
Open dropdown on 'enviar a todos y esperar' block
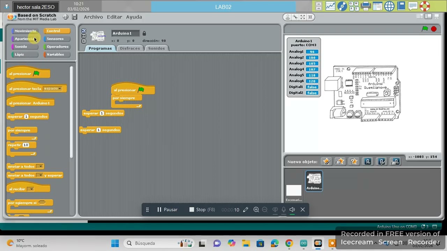coord(40,175)
